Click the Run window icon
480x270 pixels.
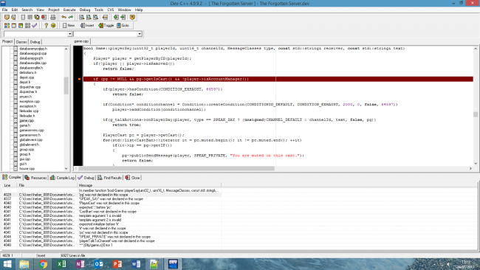click(x=14, y=25)
